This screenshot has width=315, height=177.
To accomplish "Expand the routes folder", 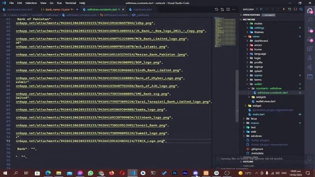I will pos(258,24).
